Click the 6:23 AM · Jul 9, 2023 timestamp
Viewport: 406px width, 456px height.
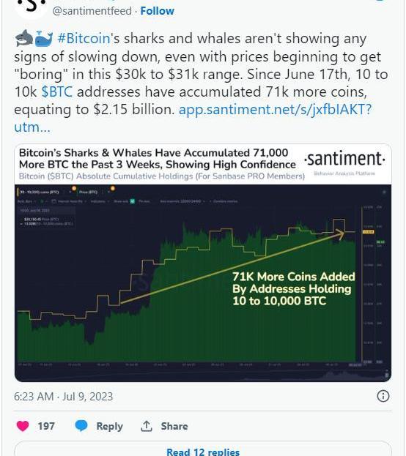(x=64, y=397)
